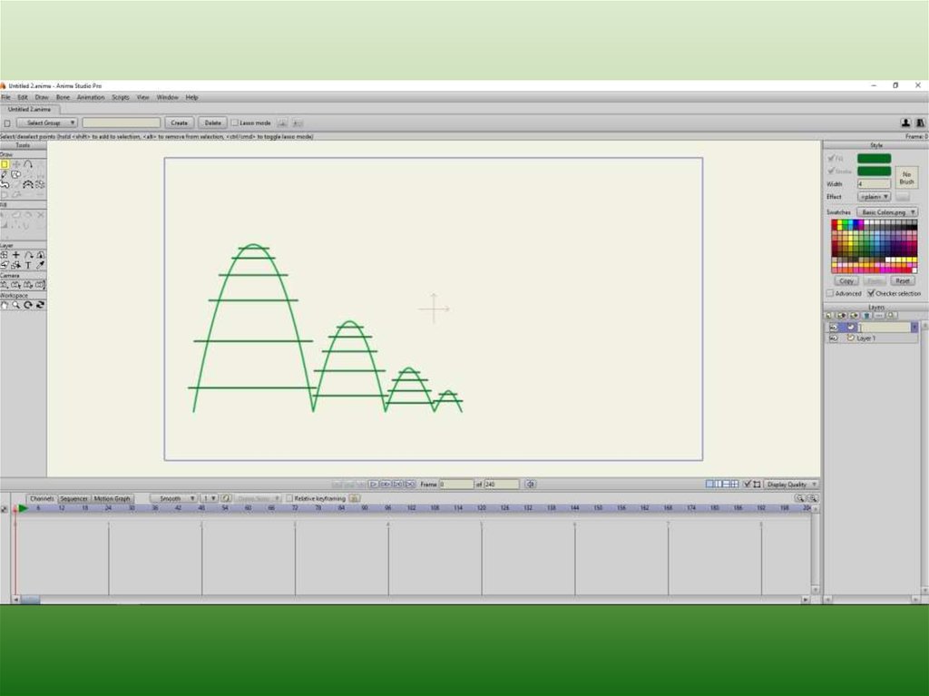Expand the Display Quality dropdown

point(791,485)
